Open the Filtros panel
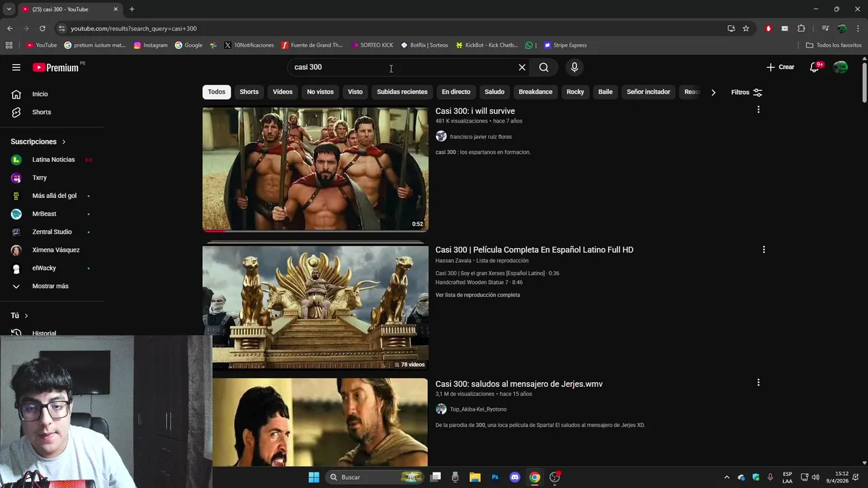 pyautogui.click(x=747, y=92)
